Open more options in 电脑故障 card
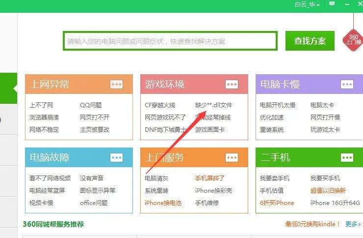The height and width of the screenshot is (238, 363). click(116, 157)
